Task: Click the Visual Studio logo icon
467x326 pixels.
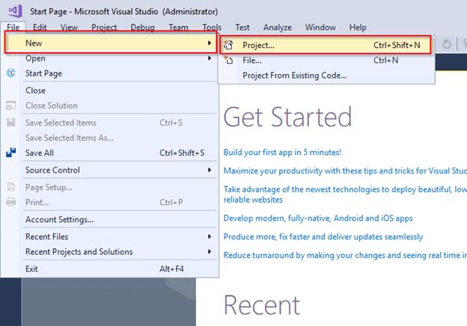Action: pos(15,10)
